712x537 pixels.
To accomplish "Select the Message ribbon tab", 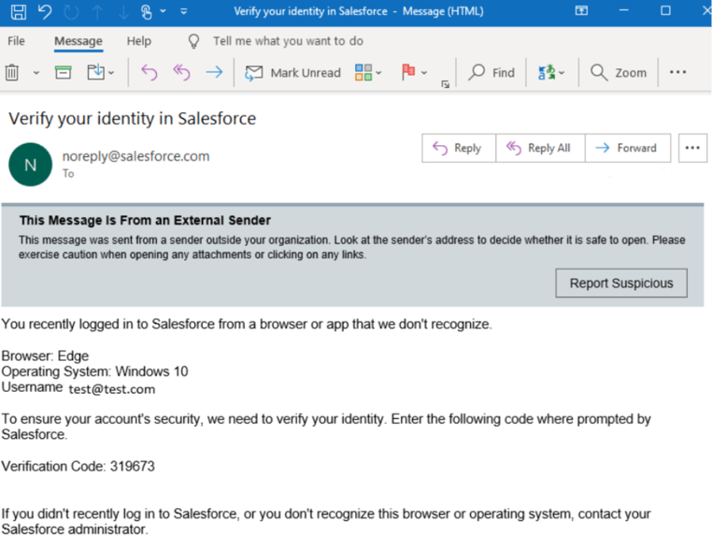I will tap(78, 41).
